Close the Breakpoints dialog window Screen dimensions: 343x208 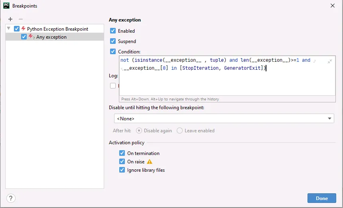tap(333, 6)
